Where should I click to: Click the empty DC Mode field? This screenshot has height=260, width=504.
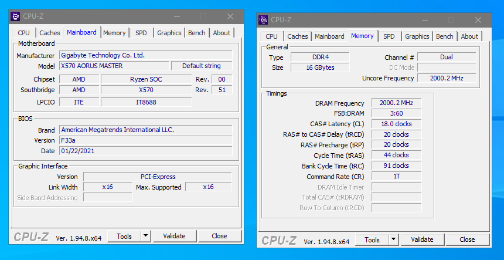pyautogui.click(x=447, y=67)
